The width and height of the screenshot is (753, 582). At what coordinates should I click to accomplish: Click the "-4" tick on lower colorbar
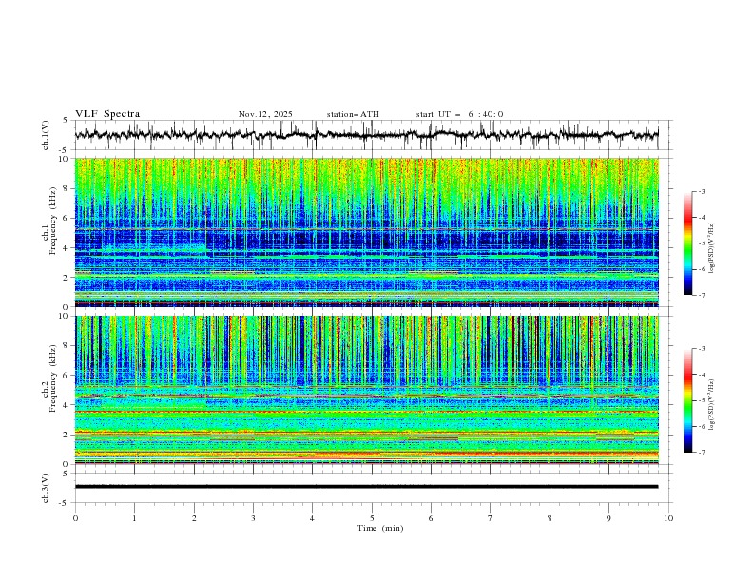(701, 375)
